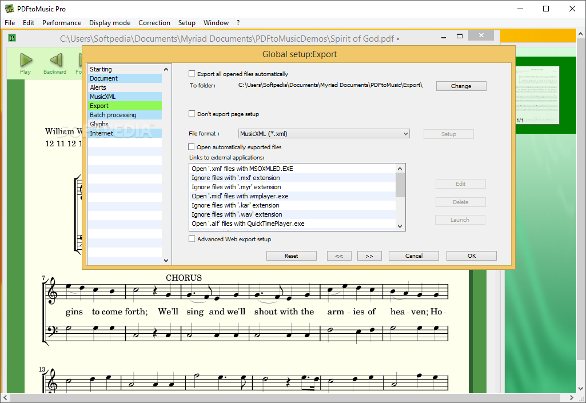Check Don't export page setup
The height and width of the screenshot is (403, 586).
[192, 114]
